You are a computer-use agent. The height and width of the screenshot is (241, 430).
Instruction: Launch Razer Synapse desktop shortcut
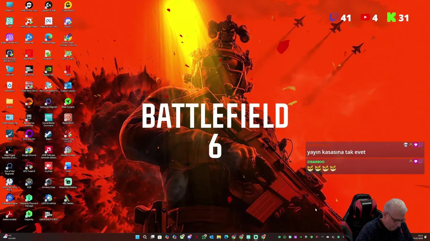click(68, 103)
